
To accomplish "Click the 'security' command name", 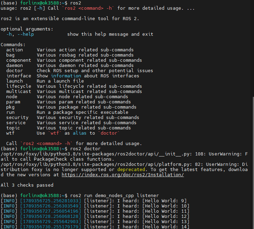I will click(17, 117).
